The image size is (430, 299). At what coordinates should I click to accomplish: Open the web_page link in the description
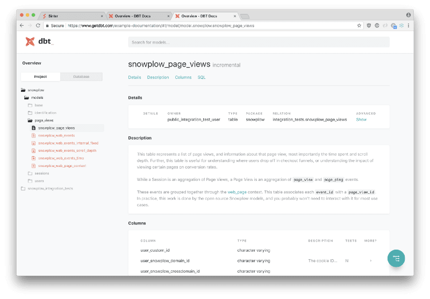(236, 192)
